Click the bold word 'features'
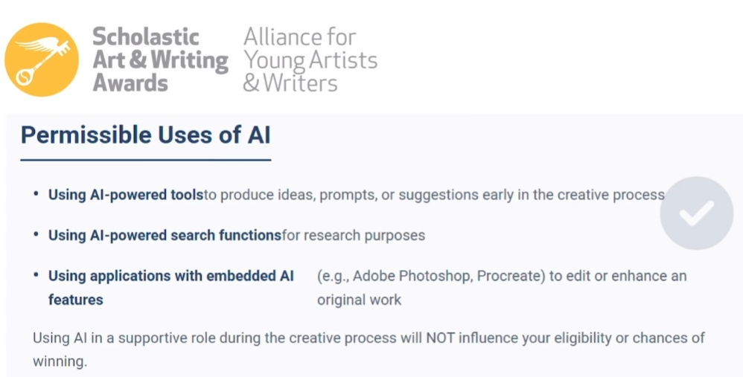 tap(75, 300)
